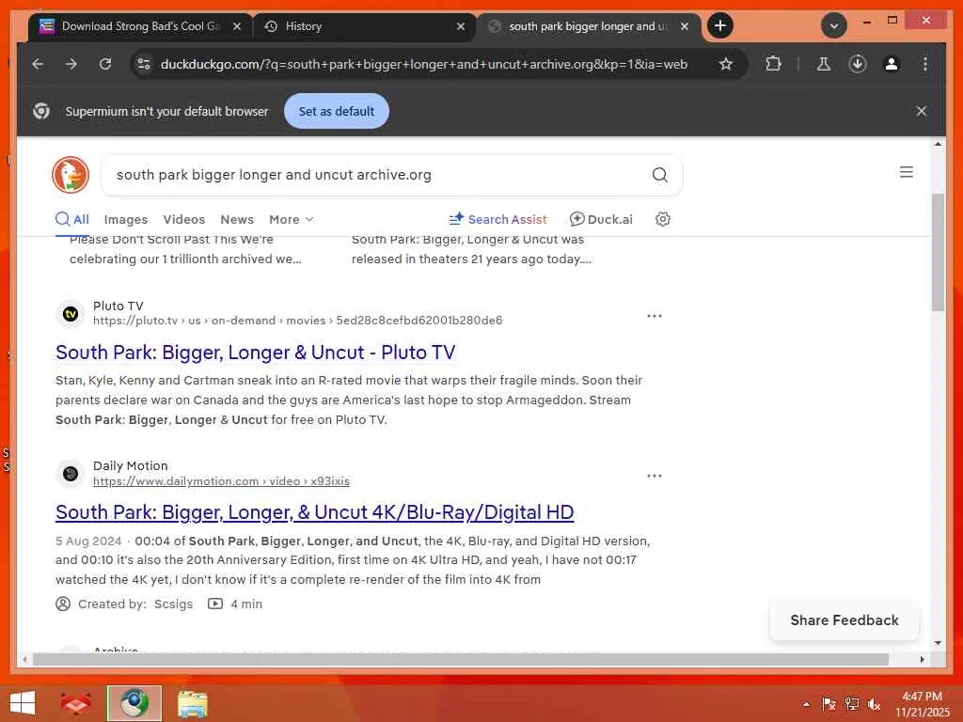Open more options for the Daily Motion result
Viewport: 963px width, 722px height.
(x=655, y=475)
